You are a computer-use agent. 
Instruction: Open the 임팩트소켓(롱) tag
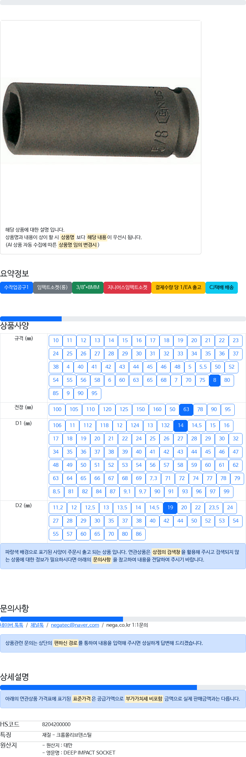[53, 287]
